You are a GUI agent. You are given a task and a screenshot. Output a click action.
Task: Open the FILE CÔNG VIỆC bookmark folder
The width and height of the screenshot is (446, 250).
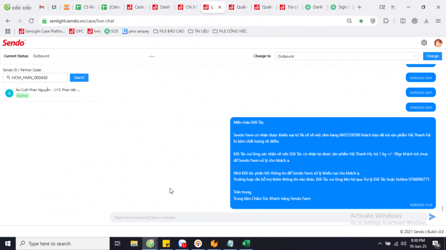coord(229,31)
